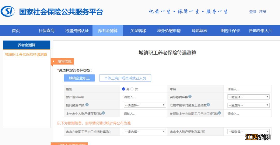Open the 视同缴费年限 dropdown

[x=145, y=105]
